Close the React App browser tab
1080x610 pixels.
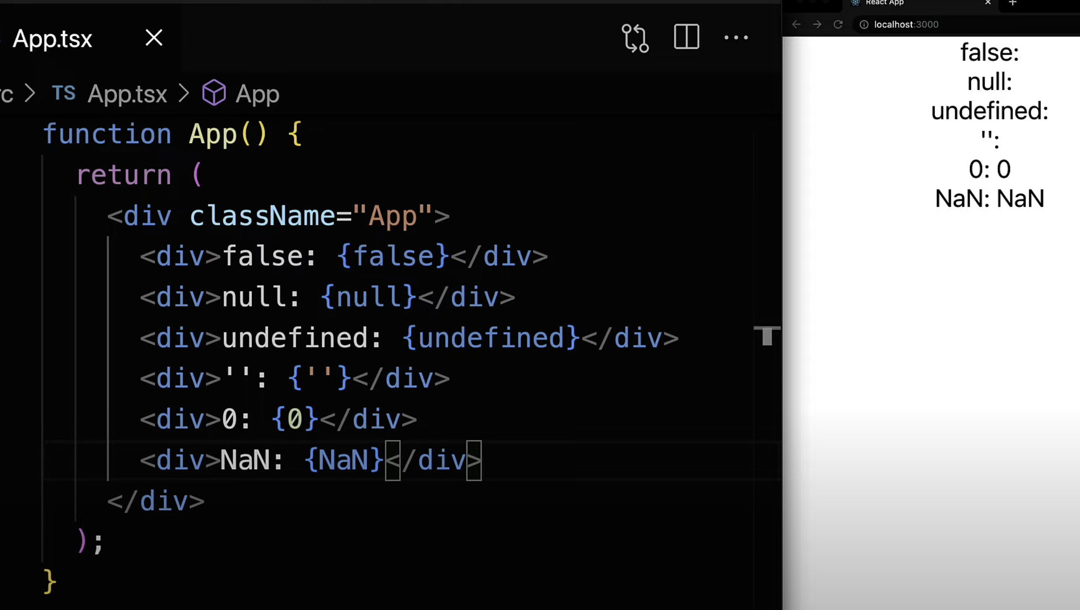click(x=988, y=3)
